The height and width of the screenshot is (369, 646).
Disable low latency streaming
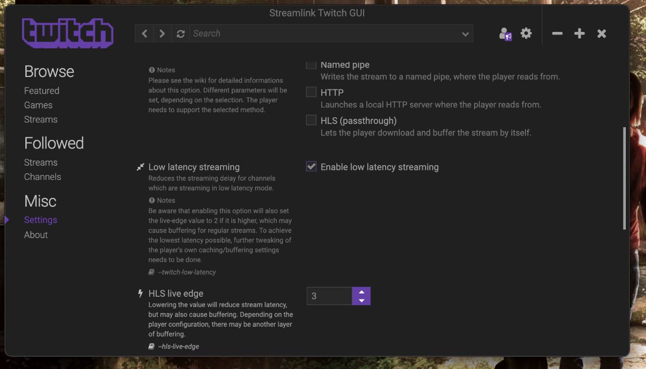tap(311, 166)
